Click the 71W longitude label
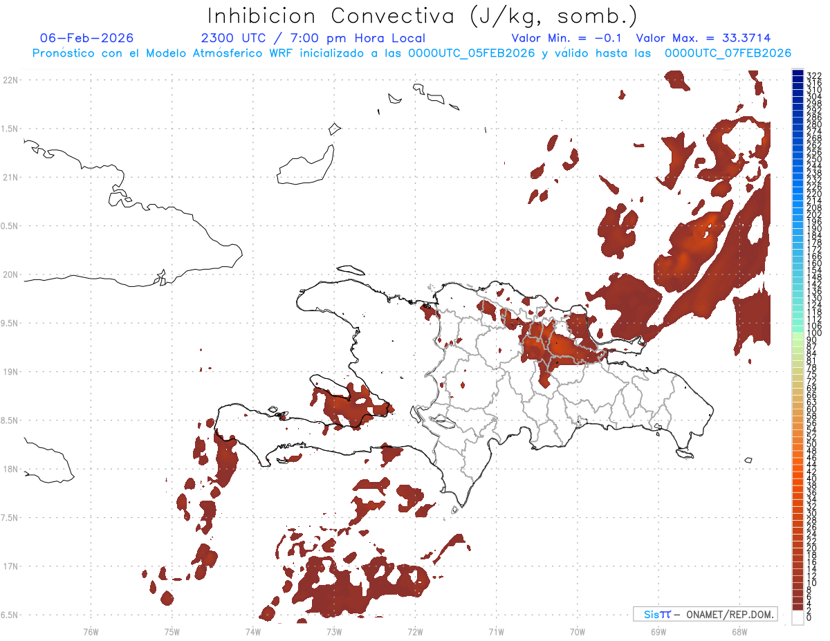The width and height of the screenshot is (830, 641). [x=496, y=631]
